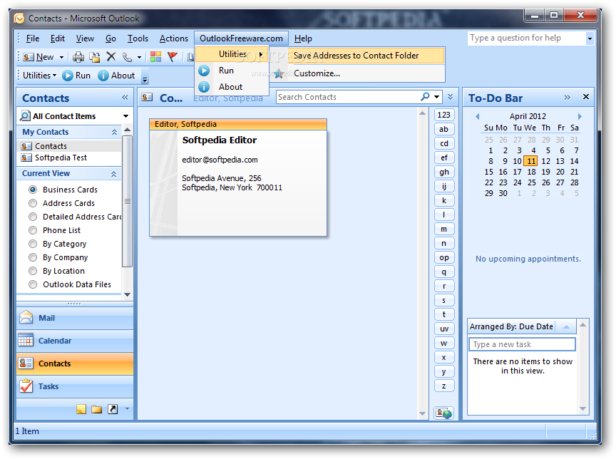Image resolution: width=616 pixels, height=459 pixels.
Task: Open the New button dropdown arrow
Action: click(x=62, y=57)
